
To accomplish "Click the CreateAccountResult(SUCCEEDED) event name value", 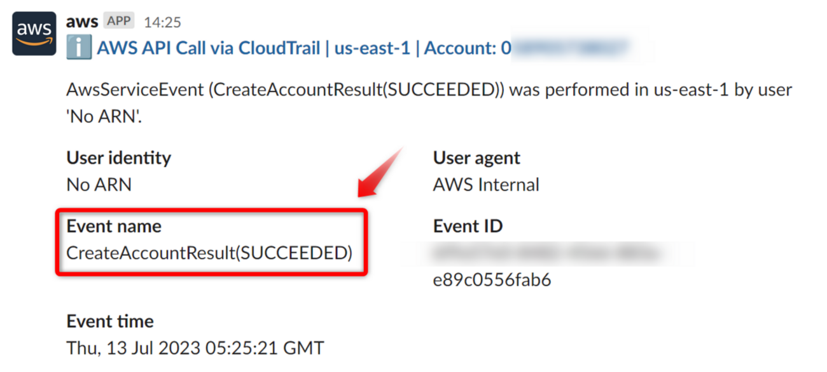I will click(x=209, y=253).
